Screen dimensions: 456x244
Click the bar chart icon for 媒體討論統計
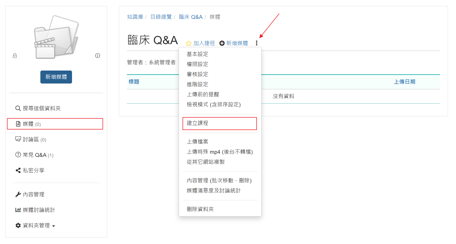pos(18,210)
